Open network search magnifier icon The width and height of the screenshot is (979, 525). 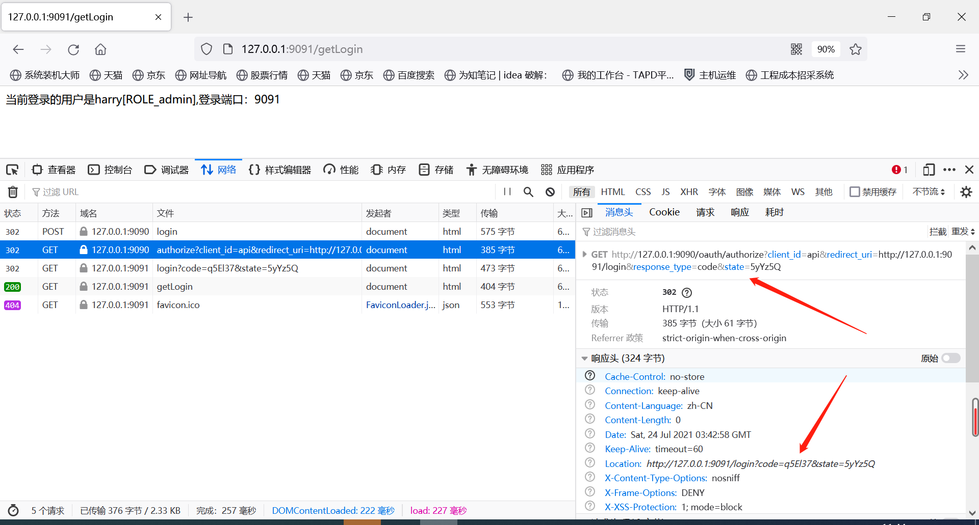coord(528,192)
